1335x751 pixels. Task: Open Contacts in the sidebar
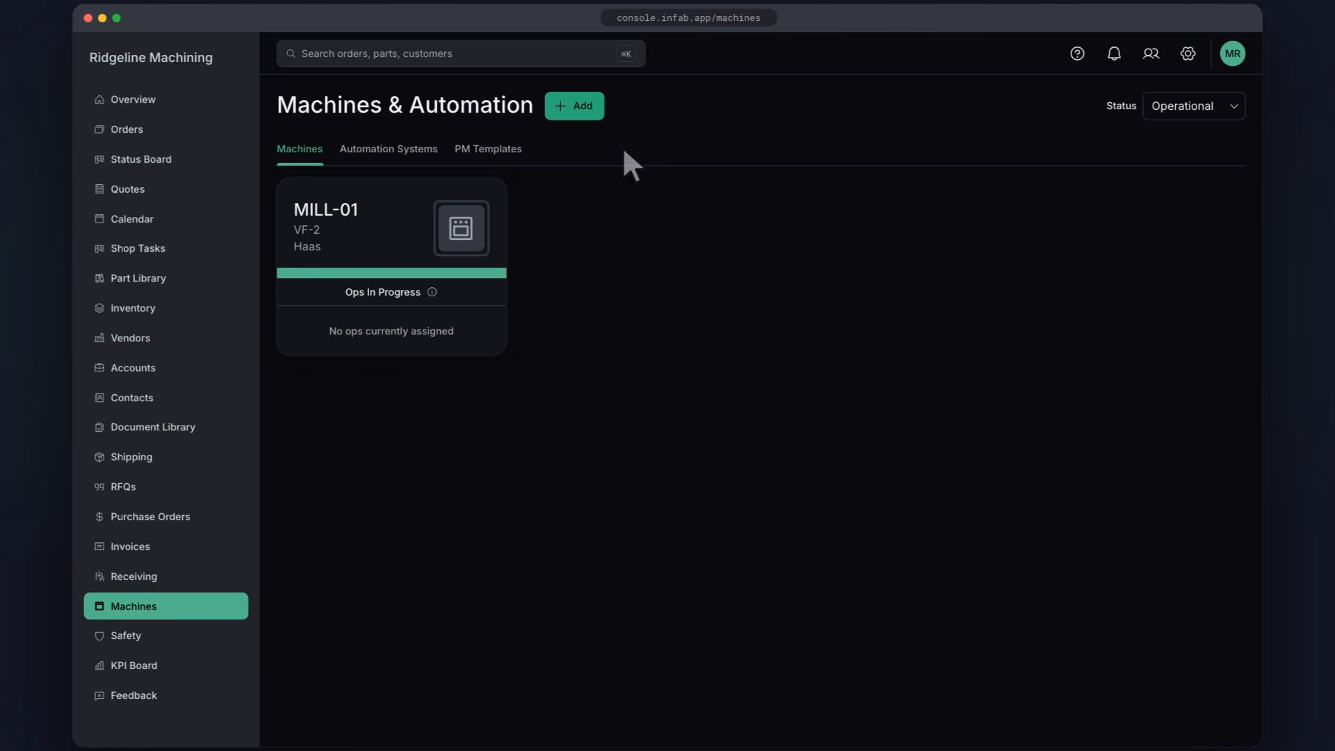(x=165, y=398)
